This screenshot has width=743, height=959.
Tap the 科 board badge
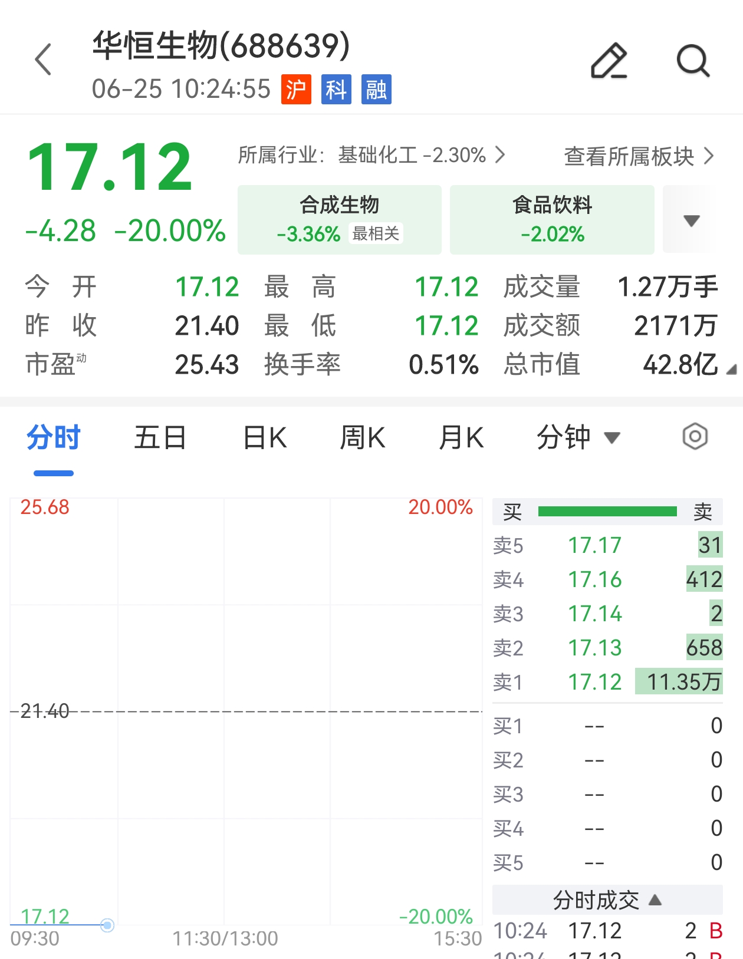[x=336, y=90]
